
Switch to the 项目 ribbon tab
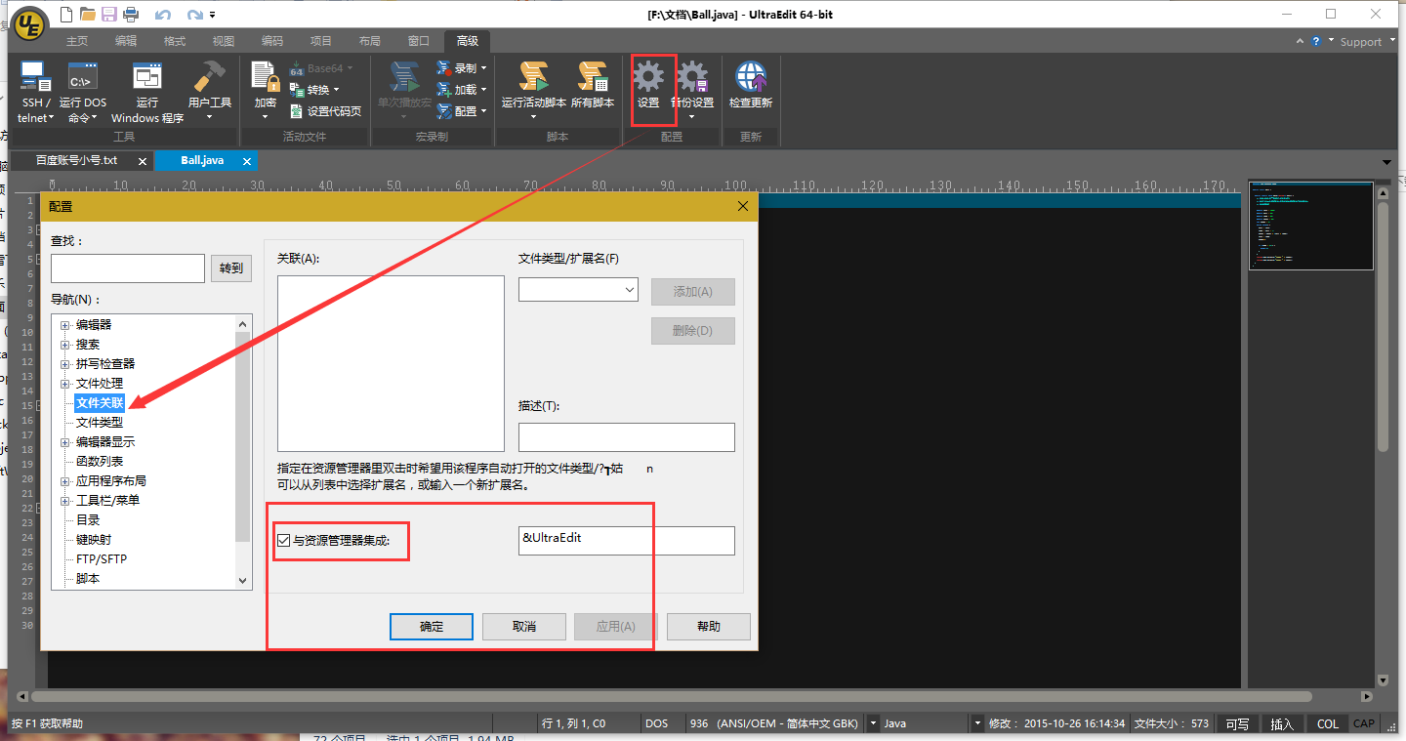[x=321, y=41]
